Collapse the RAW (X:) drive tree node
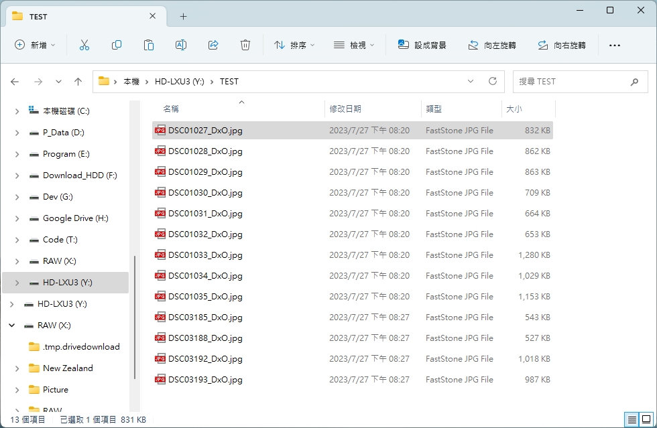657x428 pixels. pyautogui.click(x=11, y=326)
